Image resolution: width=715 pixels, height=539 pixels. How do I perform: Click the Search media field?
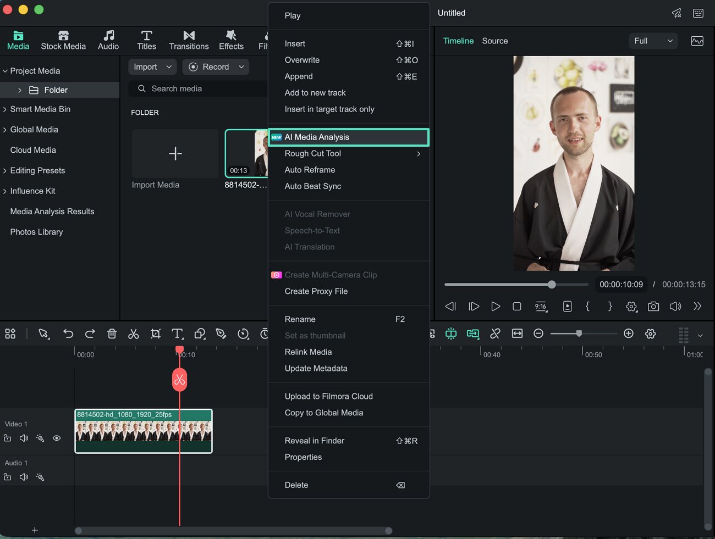click(x=198, y=88)
